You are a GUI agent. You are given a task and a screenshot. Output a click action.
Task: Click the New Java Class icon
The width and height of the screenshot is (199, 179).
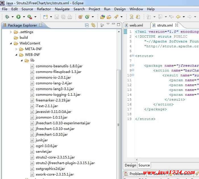87,17
